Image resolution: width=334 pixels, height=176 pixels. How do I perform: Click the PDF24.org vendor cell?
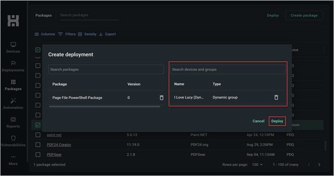(199, 145)
